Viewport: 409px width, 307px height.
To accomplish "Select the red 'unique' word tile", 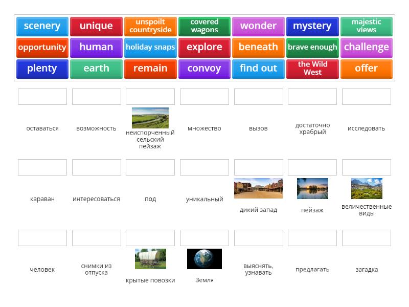I will [96, 26].
